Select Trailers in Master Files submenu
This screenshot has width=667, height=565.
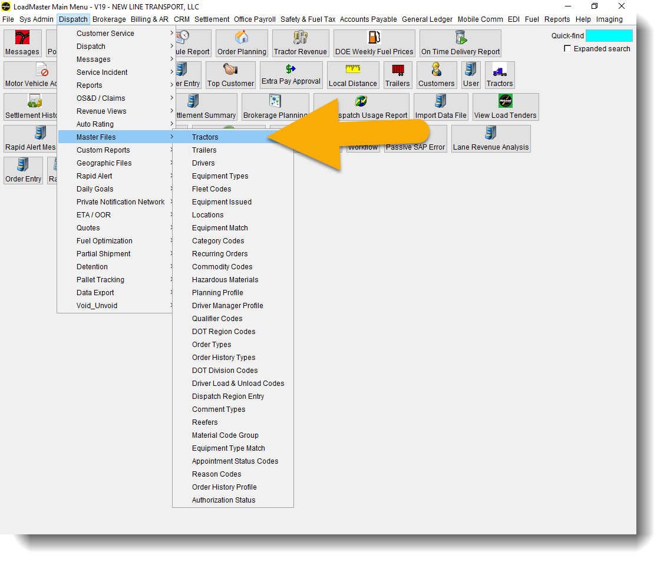(x=233, y=150)
